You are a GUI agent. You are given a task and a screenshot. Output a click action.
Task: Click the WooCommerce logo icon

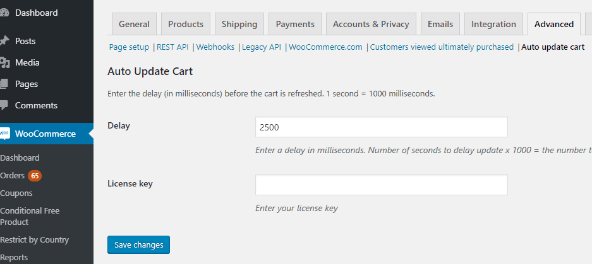(4, 134)
